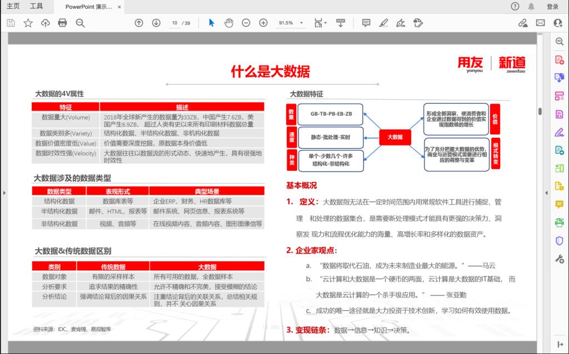Screen dimensions: 569x354
Task: Click the zoom out minus button
Action: click(246, 23)
